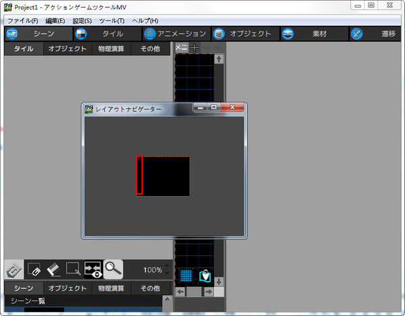
Task: Select the タイル sub-tab in upper panel
Action: [x=24, y=49]
